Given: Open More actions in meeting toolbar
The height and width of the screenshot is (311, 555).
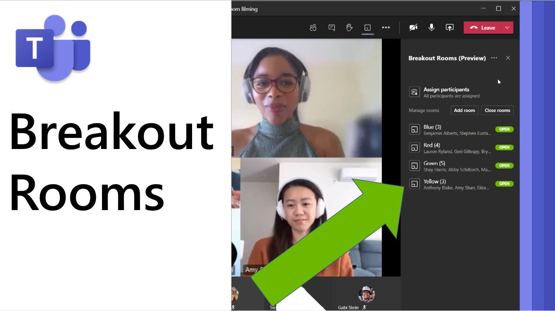Looking at the screenshot, I should [x=386, y=28].
